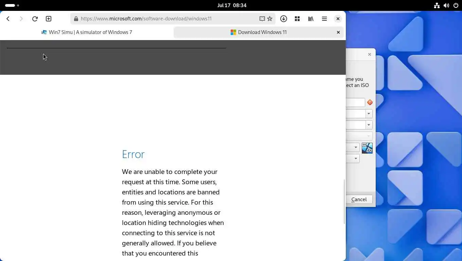Viewport: 462px width, 261px height.
Task: Click Cancel in the background dialog
Action: click(359, 199)
